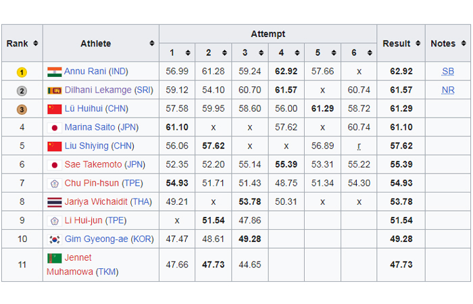Sort table by Result column

[418, 44]
